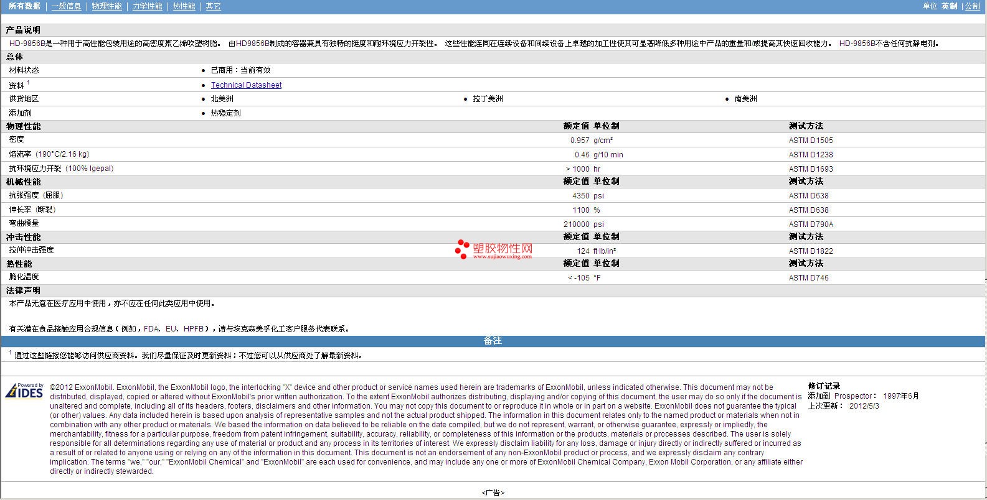Switch to the 一般信息 tab
This screenshot has height=500, width=987.
pyautogui.click(x=66, y=6)
